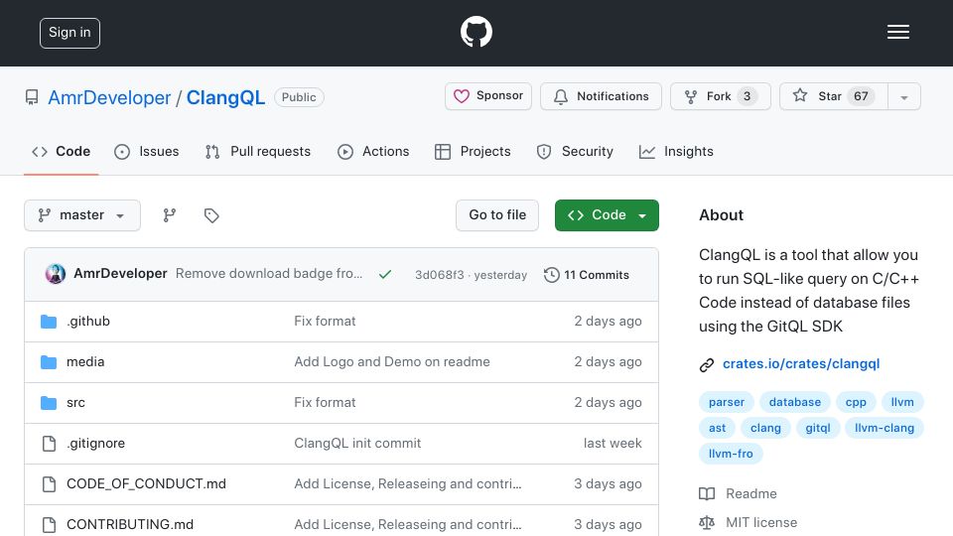Screen dimensions: 953x536
Task: Open the CODE_OF_CONDUCT.md file
Action: pyautogui.click(x=146, y=483)
